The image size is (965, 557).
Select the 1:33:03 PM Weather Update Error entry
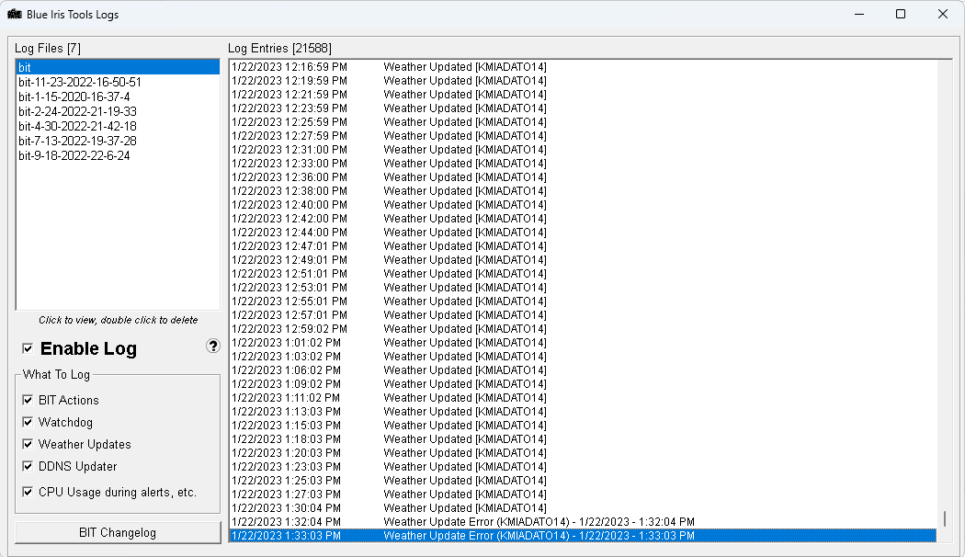(x=583, y=536)
